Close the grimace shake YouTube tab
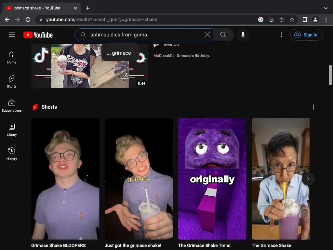The image size is (333, 250). click(x=75, y=8)
